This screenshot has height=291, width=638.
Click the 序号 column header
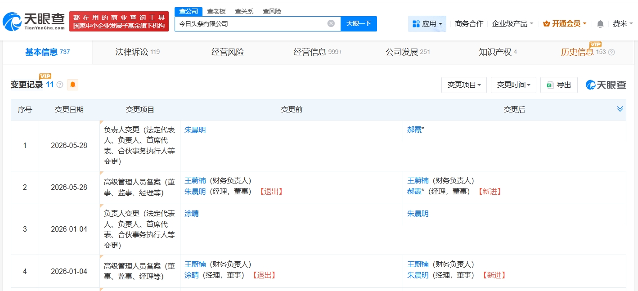point(25,110)
